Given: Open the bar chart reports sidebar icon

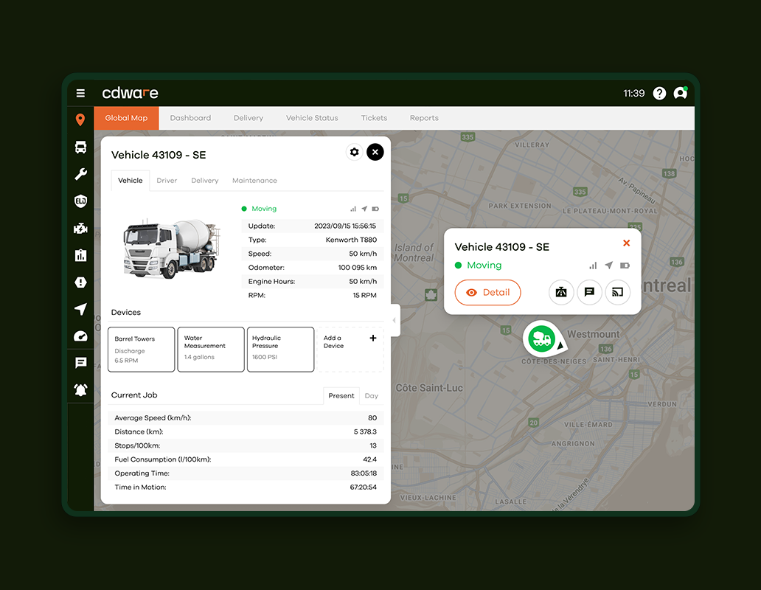Looking at the screenshot, I should click(80, 255).
